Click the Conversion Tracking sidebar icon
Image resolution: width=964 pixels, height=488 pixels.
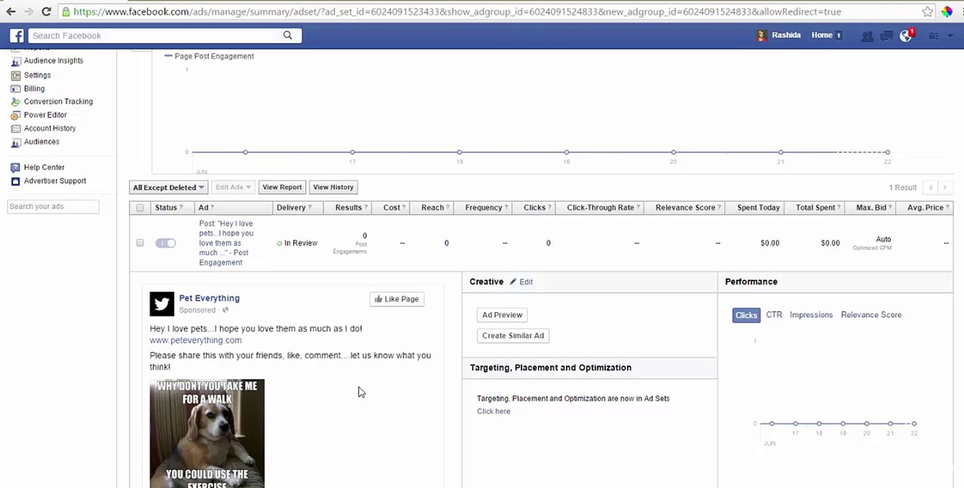(x=16, y=102)
